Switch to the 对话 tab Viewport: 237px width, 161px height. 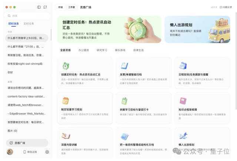click(60, 7)
